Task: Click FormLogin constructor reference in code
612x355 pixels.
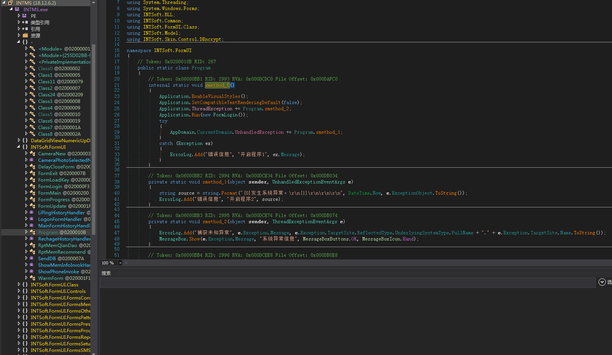Action: (225, 115)
